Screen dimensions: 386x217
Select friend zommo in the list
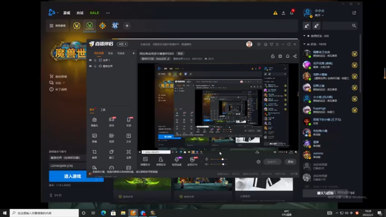[330, 155]
